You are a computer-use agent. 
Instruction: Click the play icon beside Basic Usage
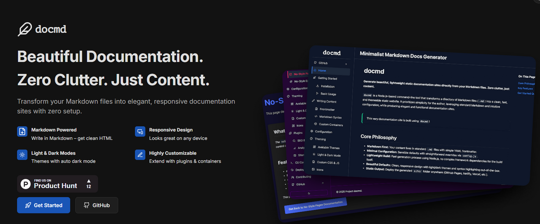coord(317,93)
